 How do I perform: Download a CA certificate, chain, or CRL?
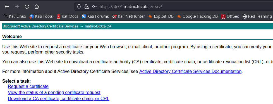tap(59, 99)
